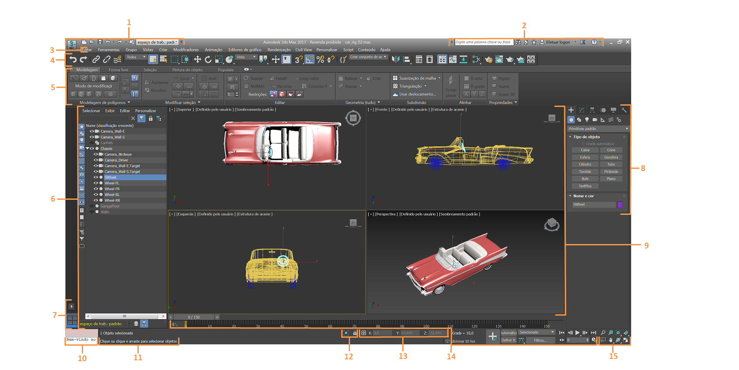Image resolution: width=739 pixels, height=370 pixels.
Task: Switch to the Hierarchy command panel tab
Action: coord(592,110)
